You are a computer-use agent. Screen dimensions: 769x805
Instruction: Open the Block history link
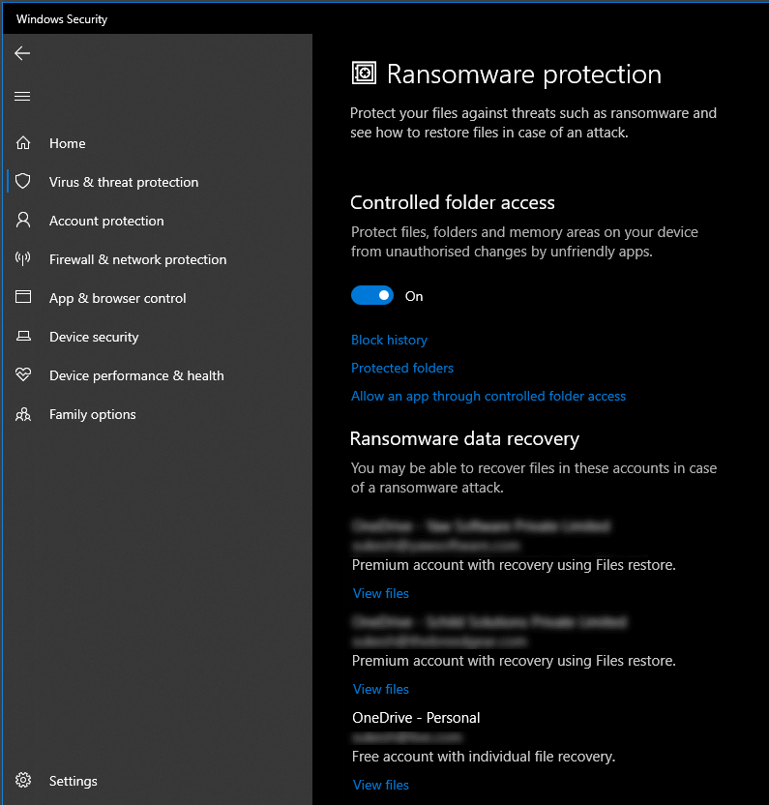(x=389, y=340)
